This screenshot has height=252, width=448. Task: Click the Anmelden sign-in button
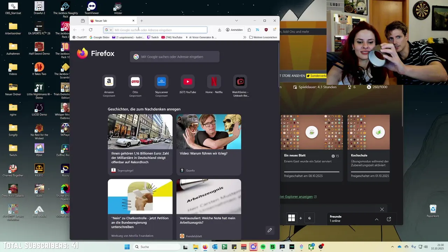point(234,30)
